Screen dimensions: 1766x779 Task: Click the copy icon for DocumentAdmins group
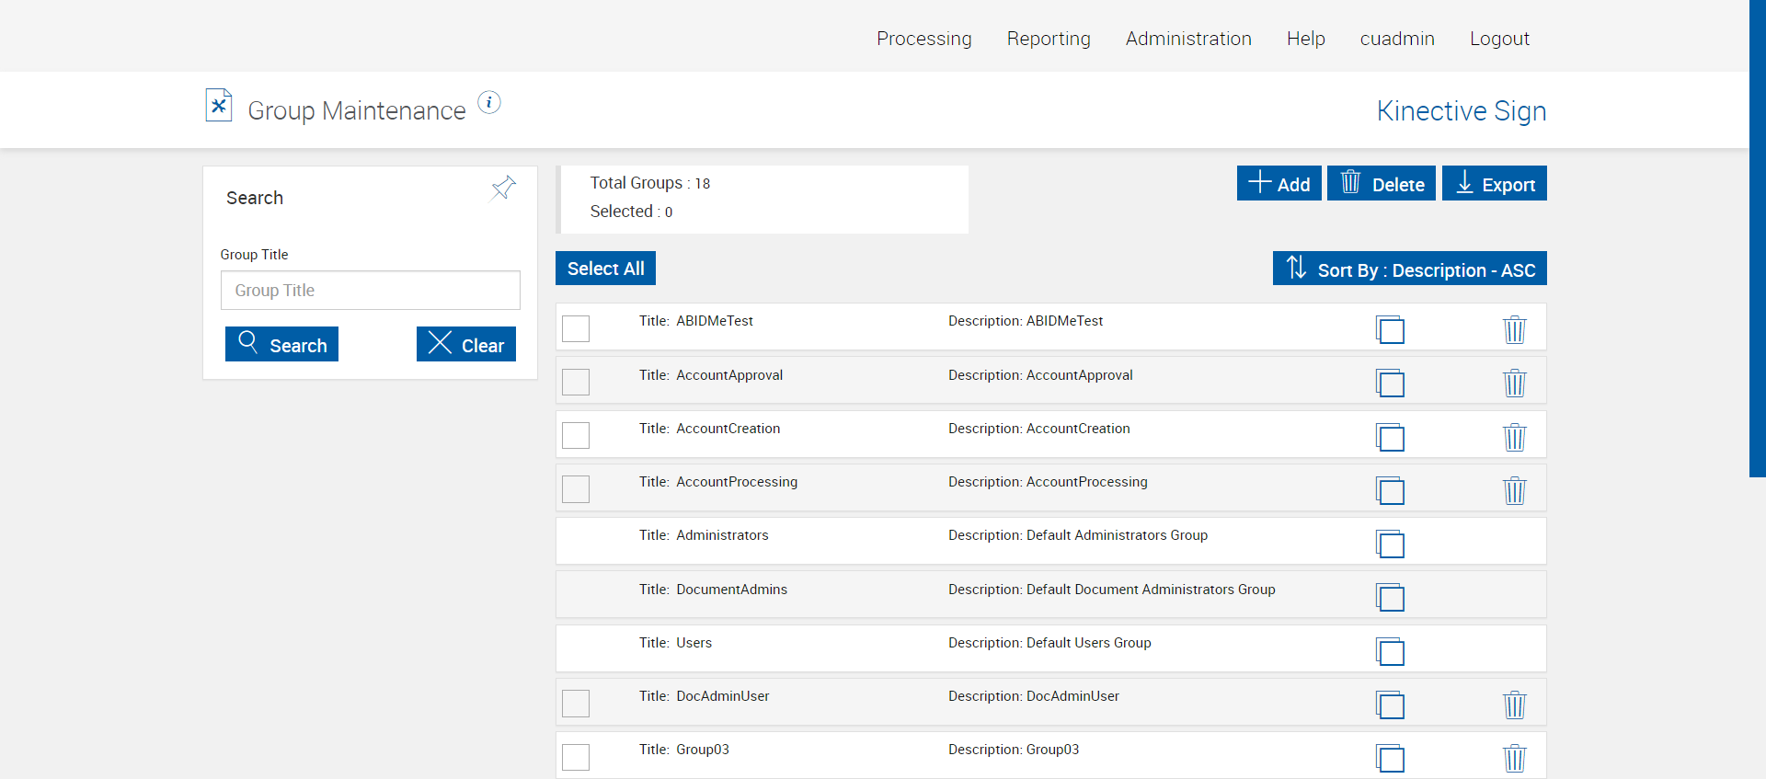[x=1390, y=598]
